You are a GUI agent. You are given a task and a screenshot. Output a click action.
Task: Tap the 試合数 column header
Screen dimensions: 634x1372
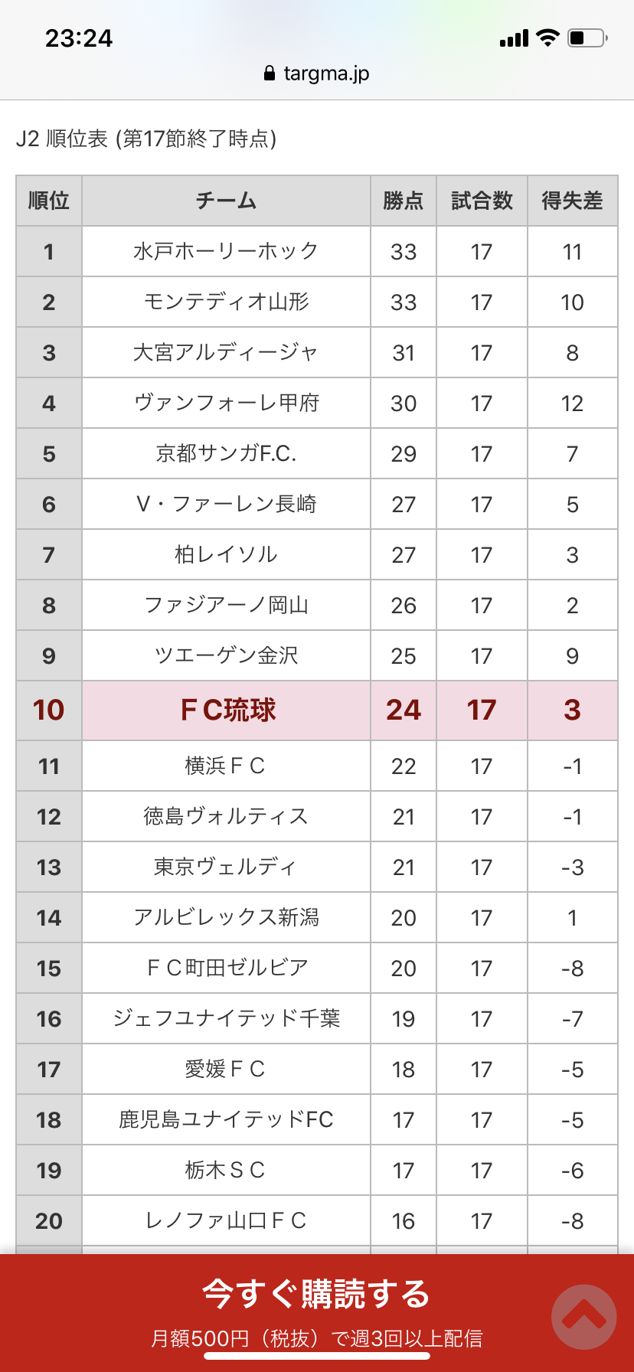click(482, 201)
